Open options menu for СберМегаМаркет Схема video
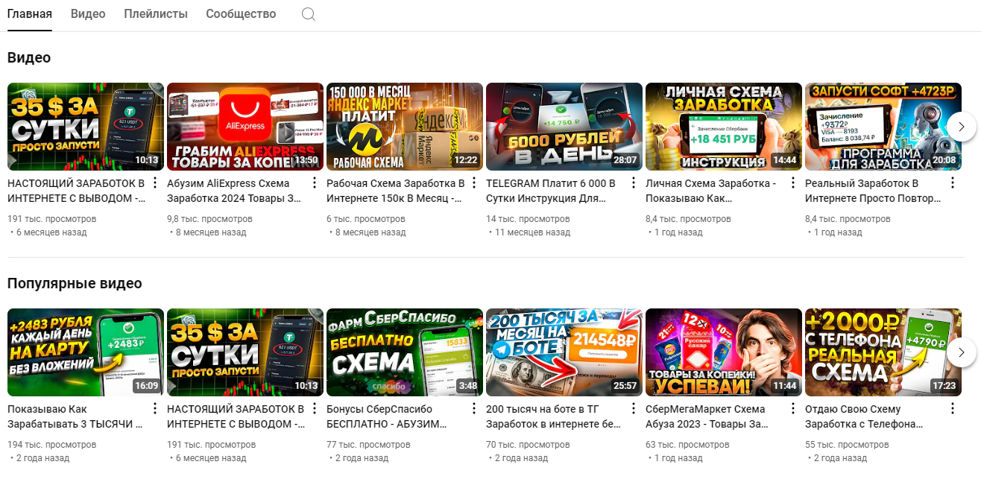The width and height of the screenshot is (981, 482). pyautogui.click(x=793, y=409)
